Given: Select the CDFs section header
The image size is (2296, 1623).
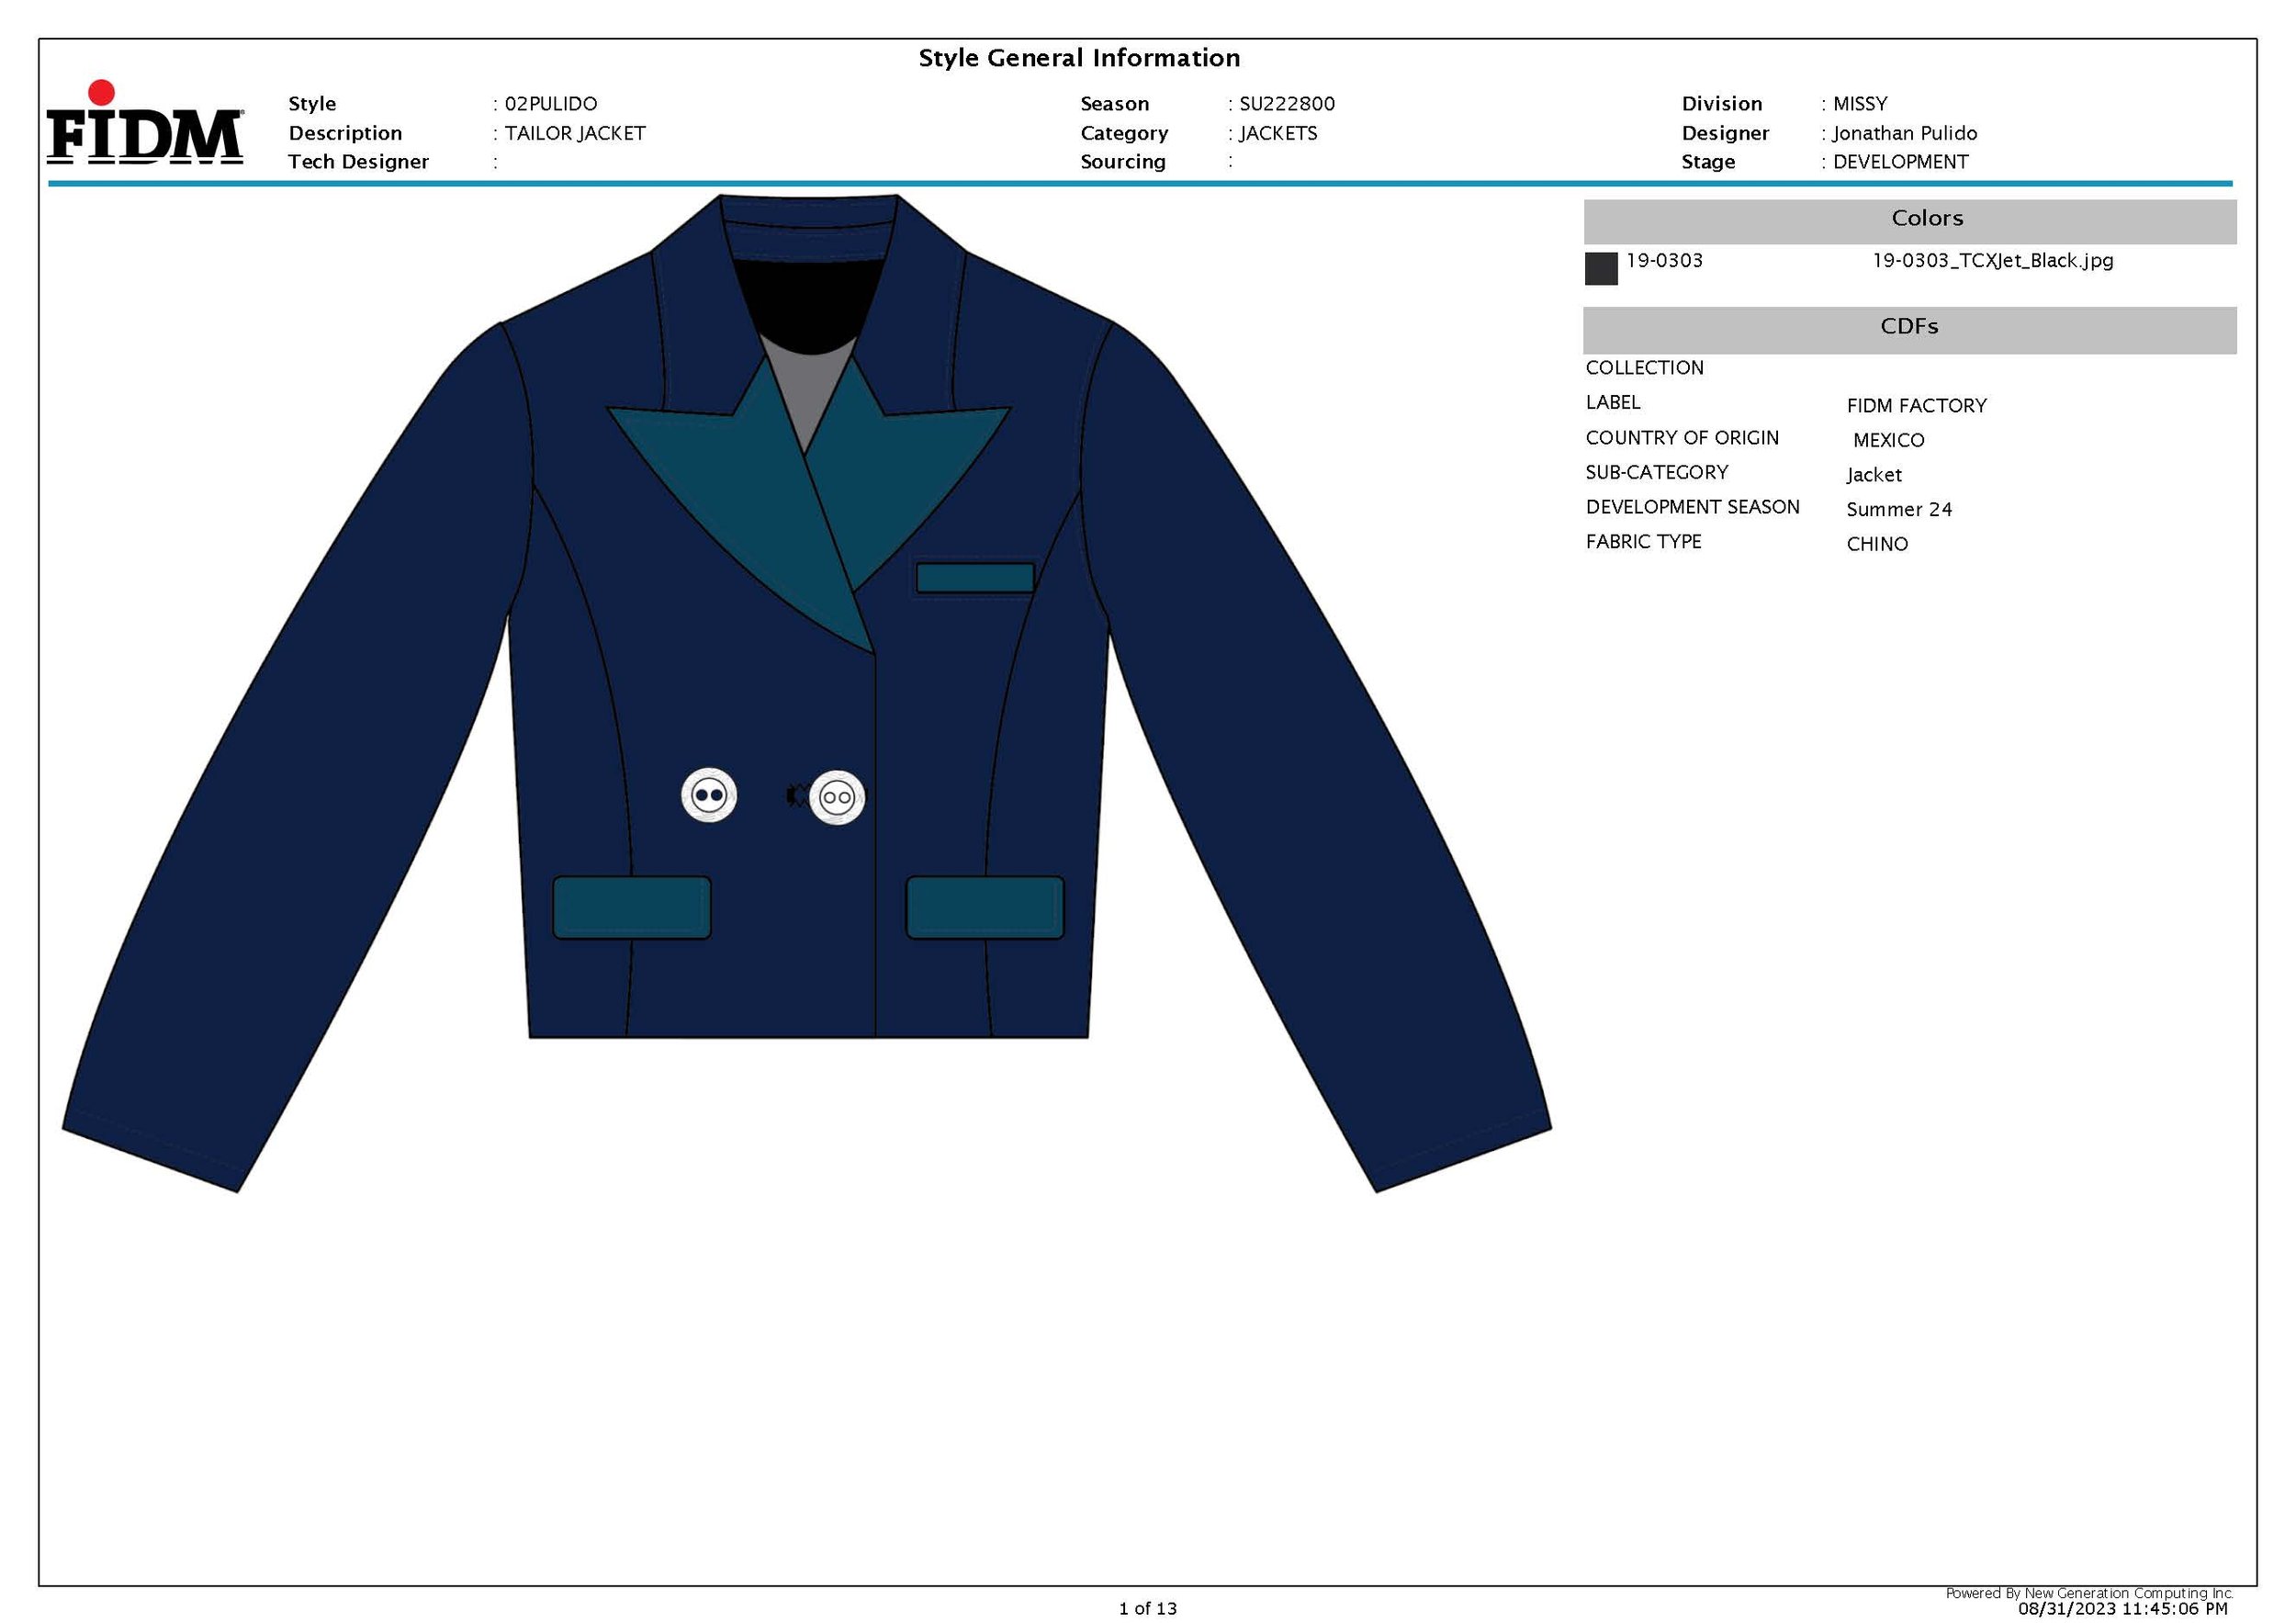Looking at the screenshot, I should click(x=1908, y=328).
